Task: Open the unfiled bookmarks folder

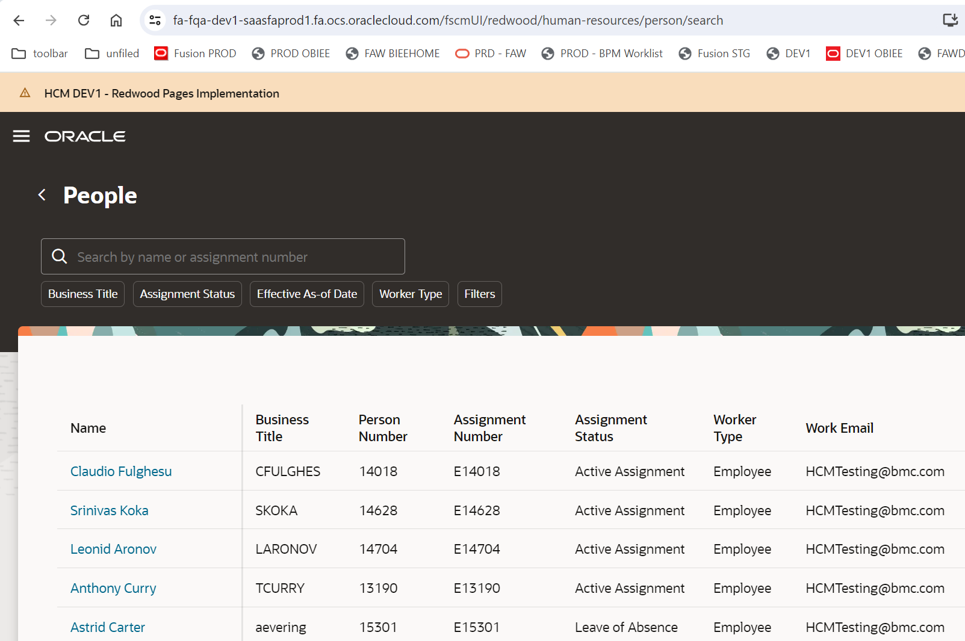Action: click(x=111, y=53)
